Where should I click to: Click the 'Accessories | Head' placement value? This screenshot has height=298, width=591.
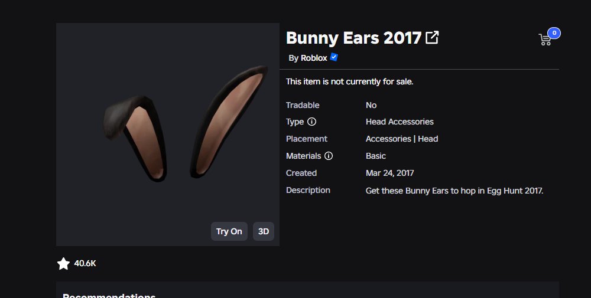[x=402, y=139]
